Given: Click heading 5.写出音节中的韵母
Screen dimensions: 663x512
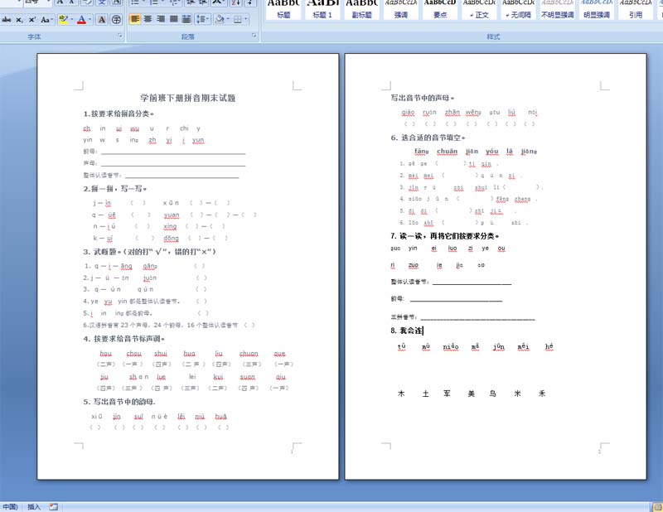Looking at the screenshot, I should pos(119,402).
